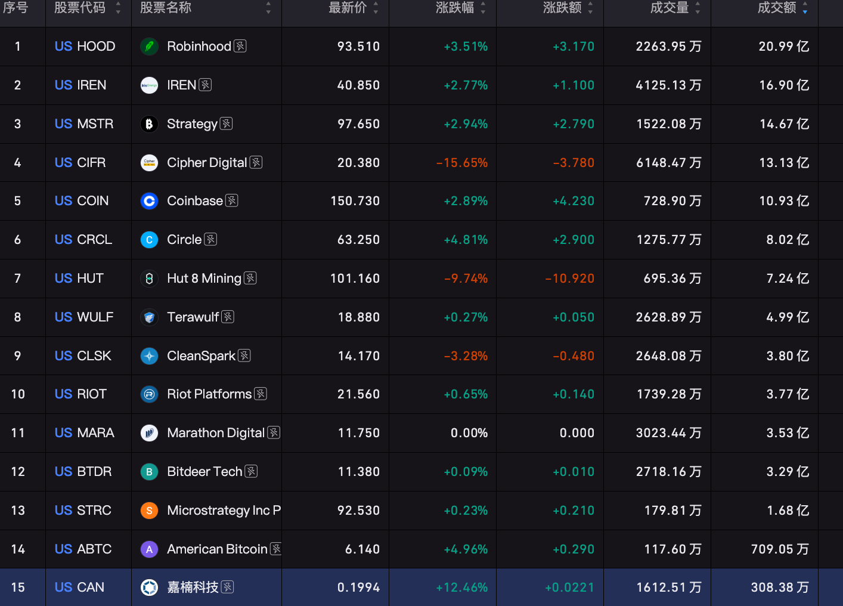Open the US WULF stock code
Screen dimensions: 843x606
click(84, 317)
